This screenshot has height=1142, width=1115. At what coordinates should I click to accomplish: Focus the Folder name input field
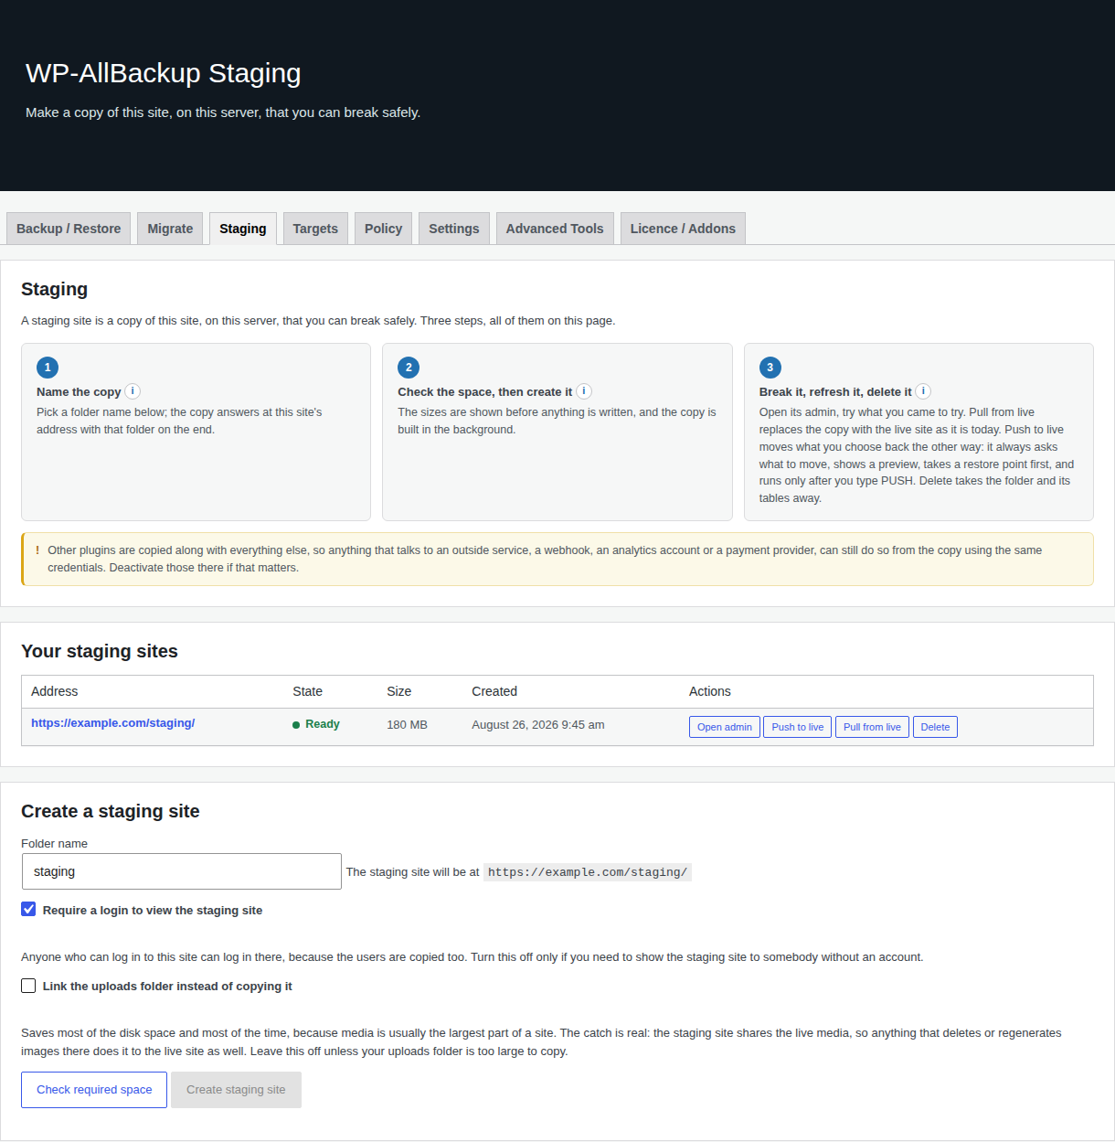(x=182, y=871)
